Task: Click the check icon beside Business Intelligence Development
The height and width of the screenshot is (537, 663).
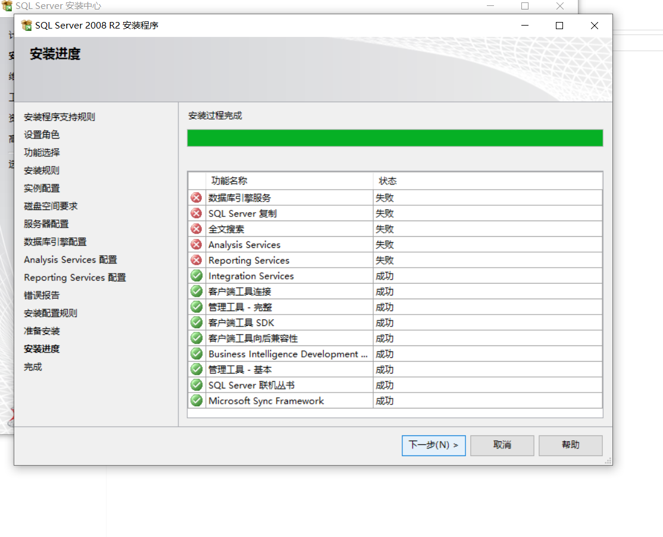Action: coord(196,354)
